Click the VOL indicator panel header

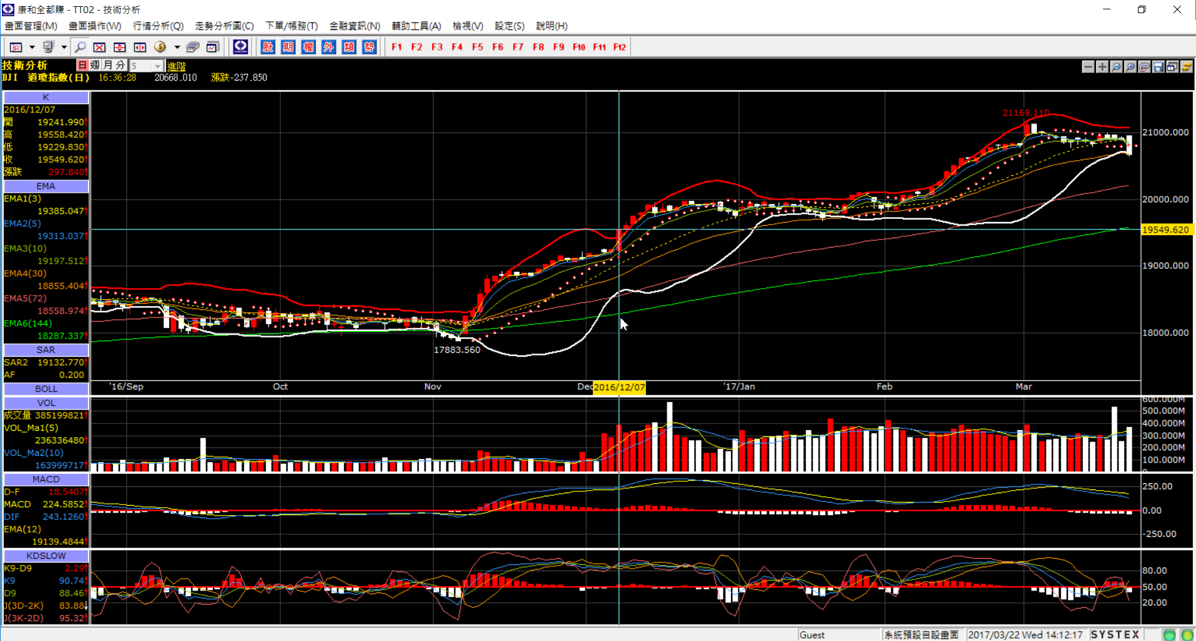point(46,403)
